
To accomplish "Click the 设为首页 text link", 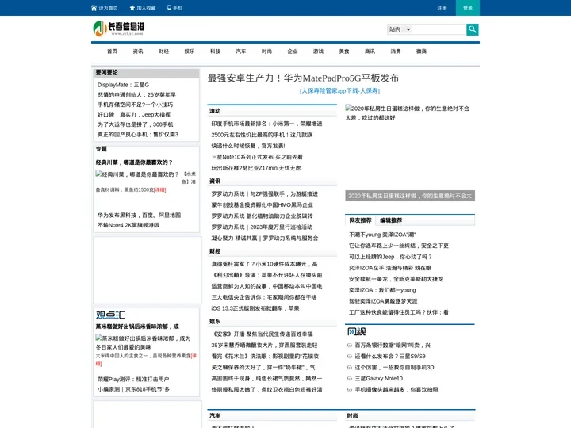I will (x=108, y=8).
